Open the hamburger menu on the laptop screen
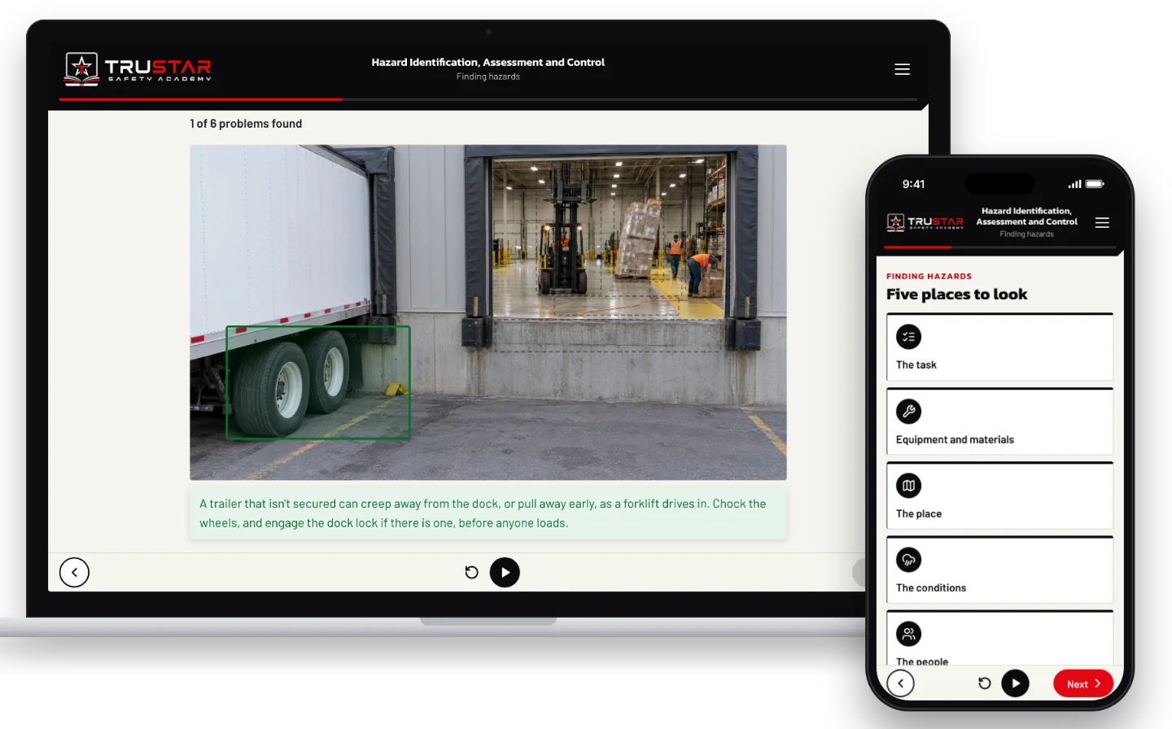Screen dimensions: 1172x729 click(902, 69)
